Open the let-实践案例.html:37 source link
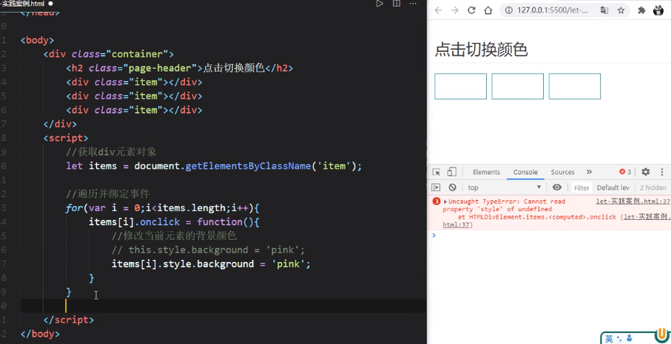Viewport: 671px width, 344px height. 633,202
